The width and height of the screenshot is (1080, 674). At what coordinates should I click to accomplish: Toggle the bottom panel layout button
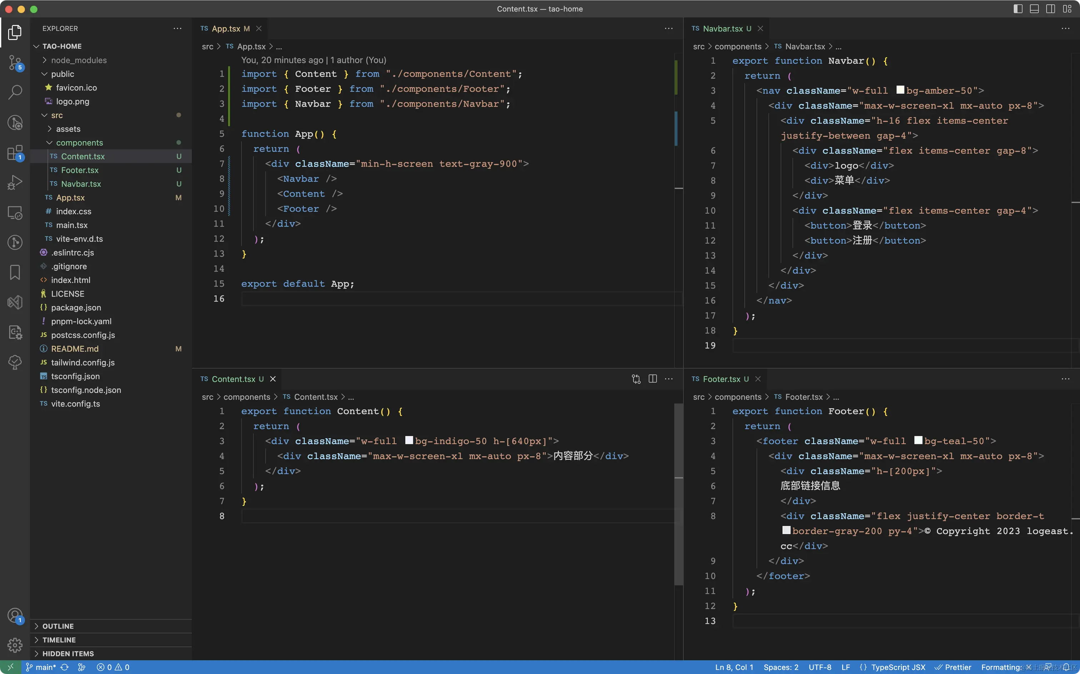tap(1034, 9)
